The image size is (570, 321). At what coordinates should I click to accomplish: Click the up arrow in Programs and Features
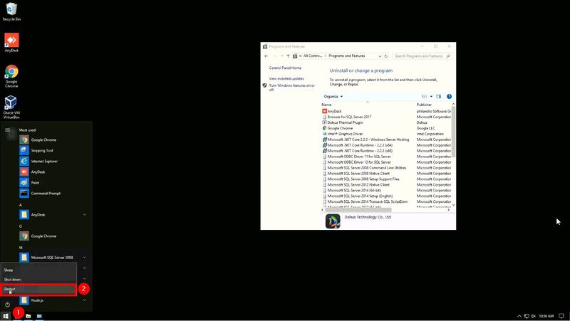point(288,56)
